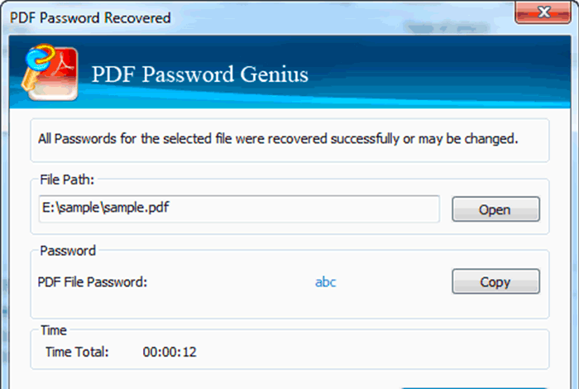This screenshot has width=579, height=389.
Task: Click the red PDF book emblem
Action: click(x=55, y=74)
